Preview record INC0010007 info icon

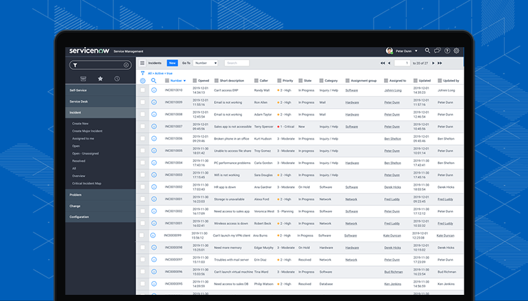tap(154, 127)
